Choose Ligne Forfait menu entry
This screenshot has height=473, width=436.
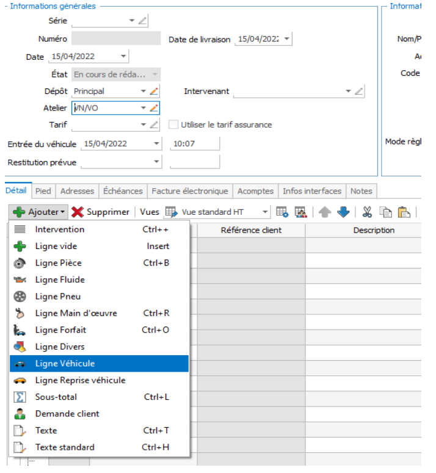pyautogui.click(x=99, y=330)
